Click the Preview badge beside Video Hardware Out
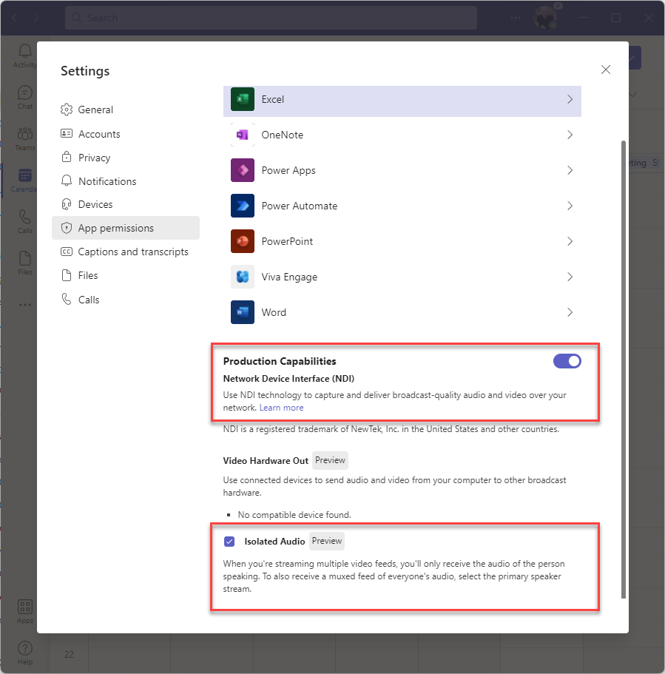Screen dimensions: 665x674 [330, 460]
